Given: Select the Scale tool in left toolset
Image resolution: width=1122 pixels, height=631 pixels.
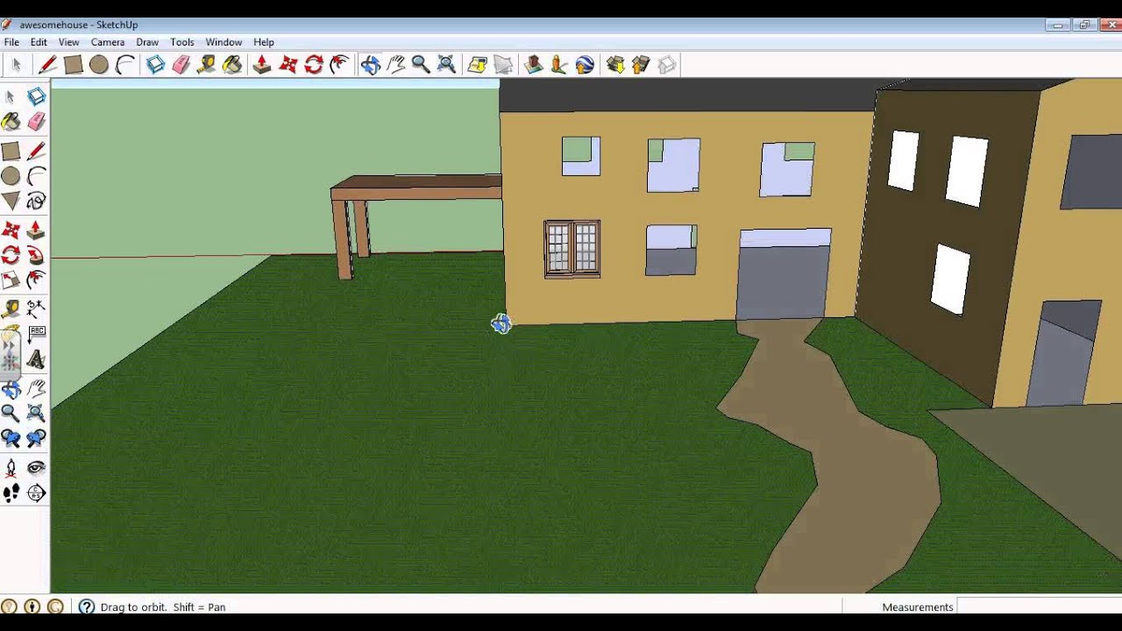Looking at the screenshot, I should coord(11,280).
